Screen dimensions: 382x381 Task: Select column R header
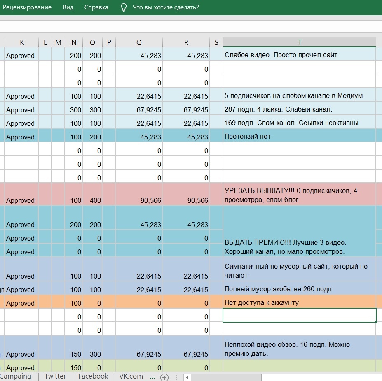[x=186, y=42]
